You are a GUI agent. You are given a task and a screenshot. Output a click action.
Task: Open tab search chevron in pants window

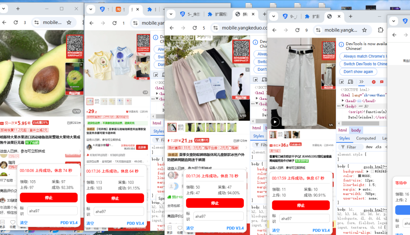coord(171,14)
